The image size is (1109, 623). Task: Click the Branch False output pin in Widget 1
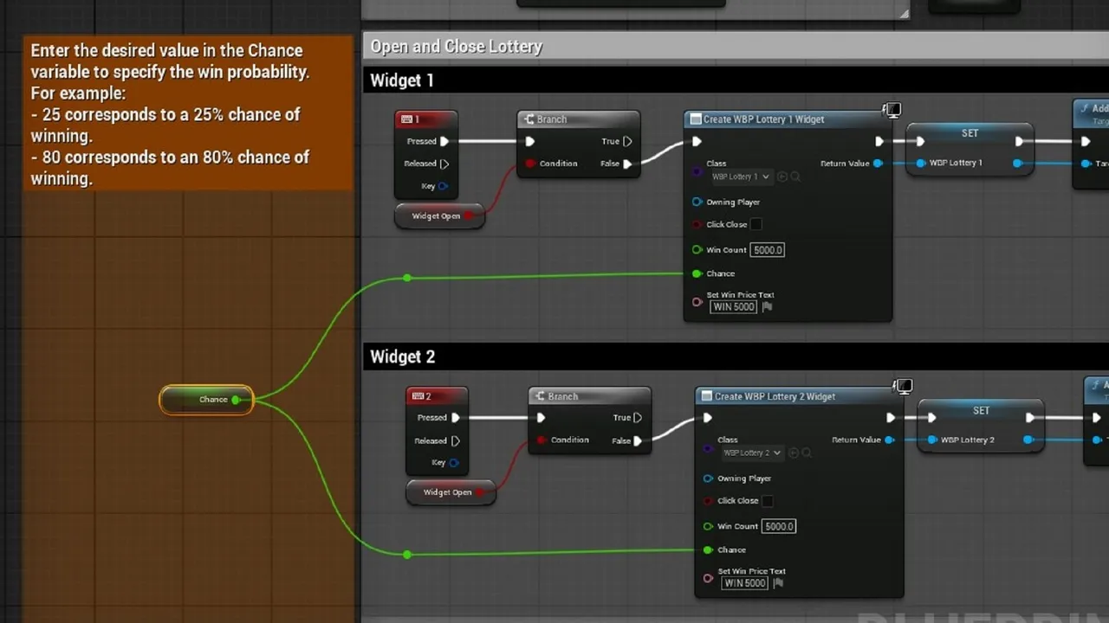point(628,164)
